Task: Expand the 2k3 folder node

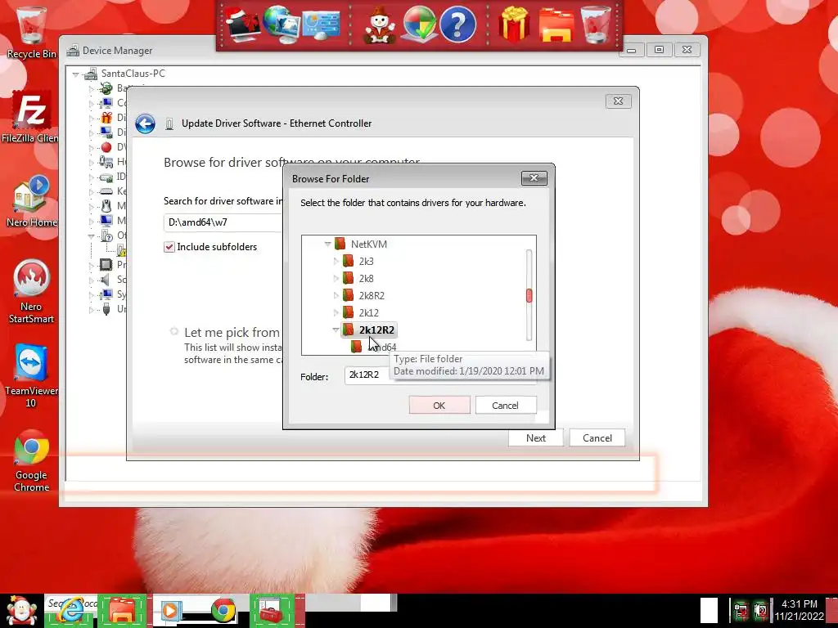Action: [x=336, y=261]
